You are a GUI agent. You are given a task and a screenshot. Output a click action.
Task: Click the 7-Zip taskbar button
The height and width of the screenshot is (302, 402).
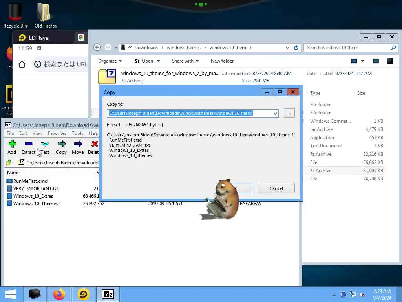(108, 294)
